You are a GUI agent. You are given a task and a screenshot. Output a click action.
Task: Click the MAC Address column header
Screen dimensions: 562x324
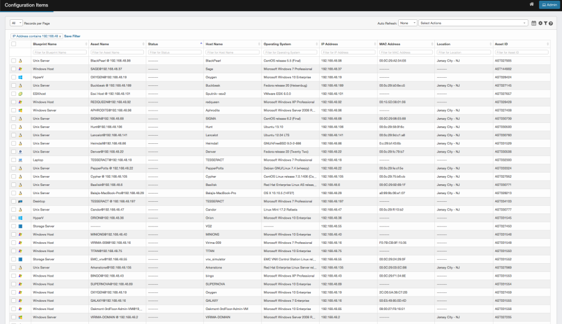coord(390,44)
